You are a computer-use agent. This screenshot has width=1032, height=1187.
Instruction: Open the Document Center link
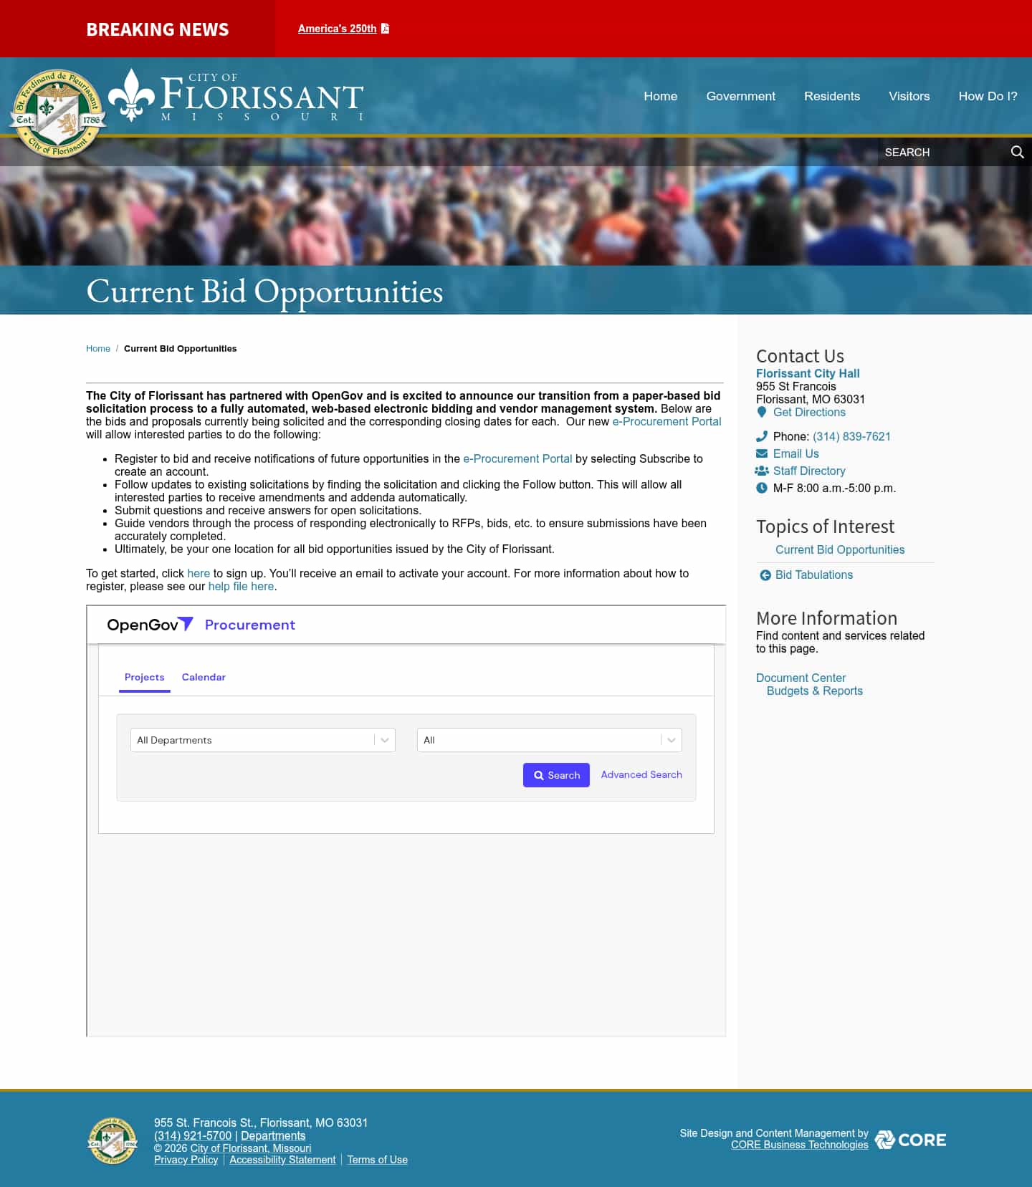click(801, 678)
